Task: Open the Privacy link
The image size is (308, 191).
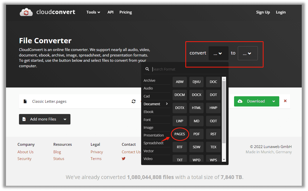Action: coord(97,152)
